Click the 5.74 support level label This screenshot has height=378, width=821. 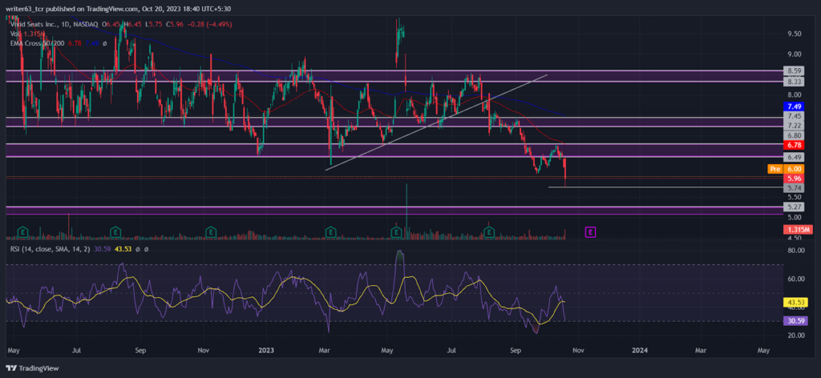(794, 187)
